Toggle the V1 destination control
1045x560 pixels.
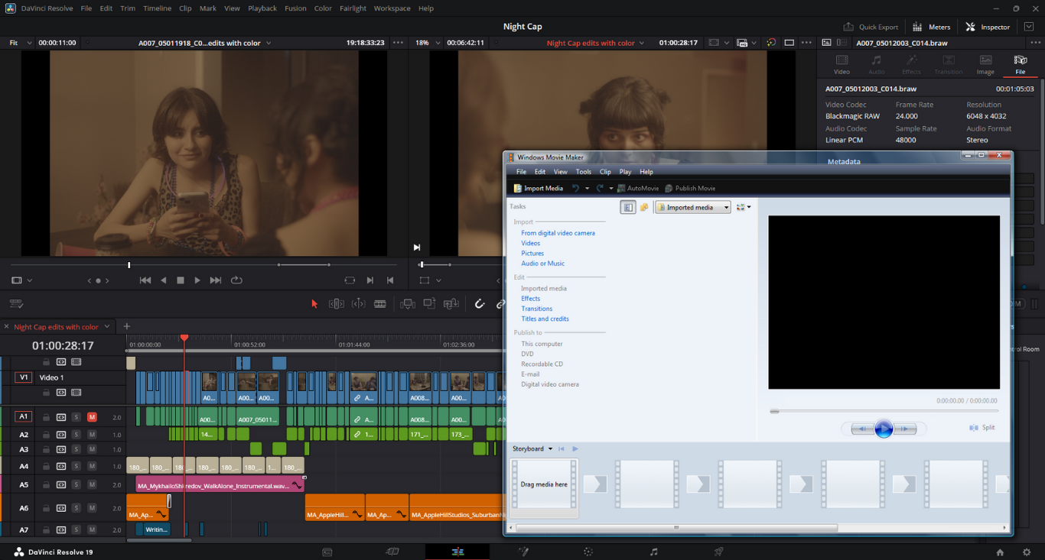click(x=24, y=377)
